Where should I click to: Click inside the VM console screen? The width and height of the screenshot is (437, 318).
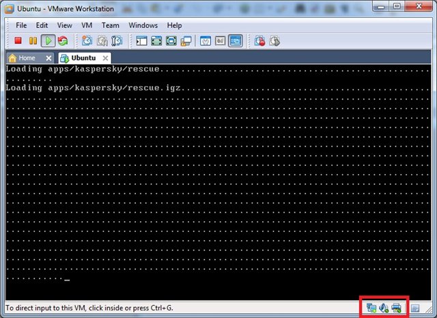(218, 182)
